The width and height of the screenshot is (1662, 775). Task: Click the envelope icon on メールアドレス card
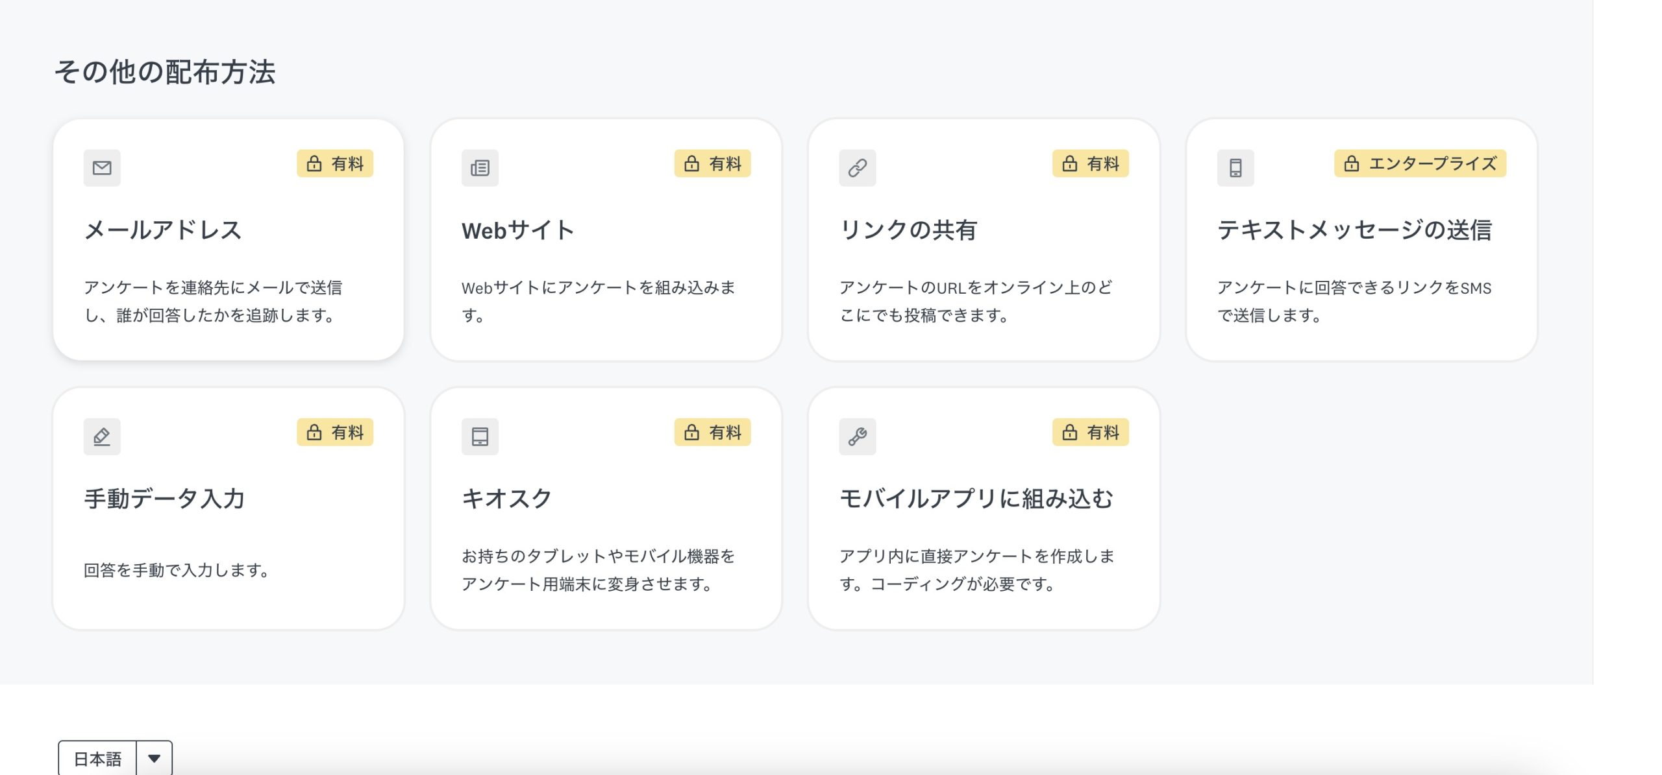102,168
